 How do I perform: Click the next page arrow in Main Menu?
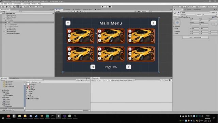pos(129,67)
